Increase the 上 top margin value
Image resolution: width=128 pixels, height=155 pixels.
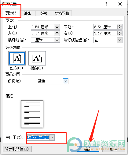point(57,26)
